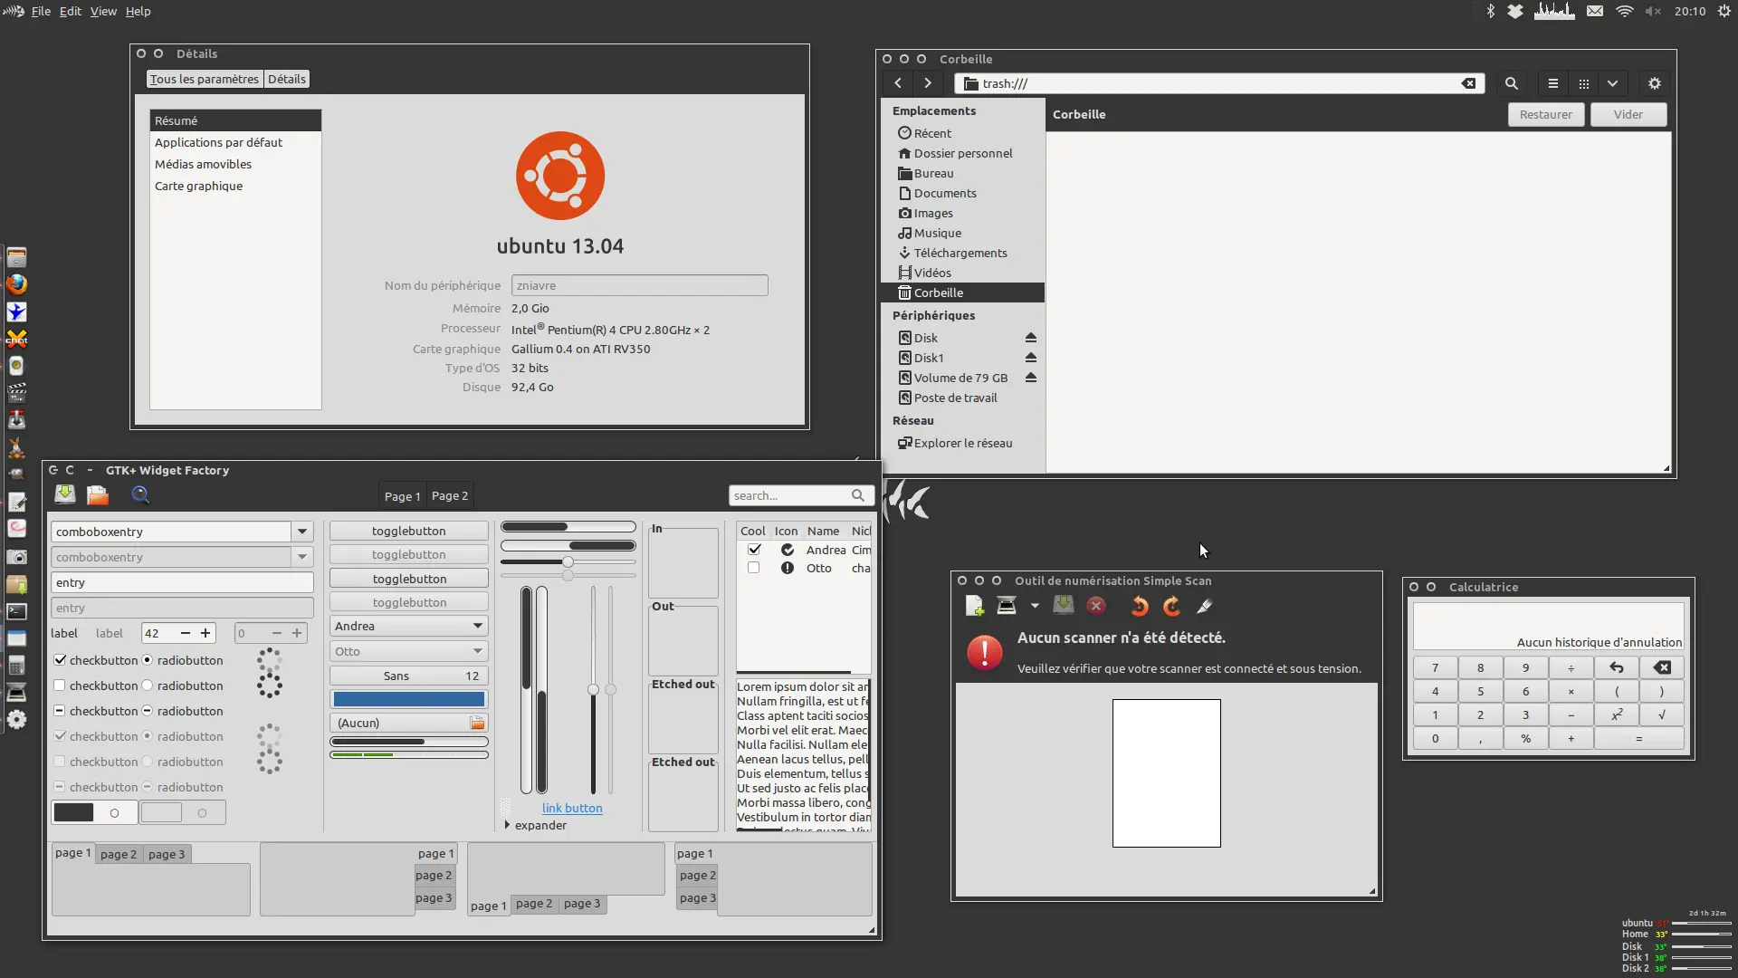Viewport: 1738px width, 978px height.
Task: Open the (Aucun) file chooser button
Action: point(409,723)
